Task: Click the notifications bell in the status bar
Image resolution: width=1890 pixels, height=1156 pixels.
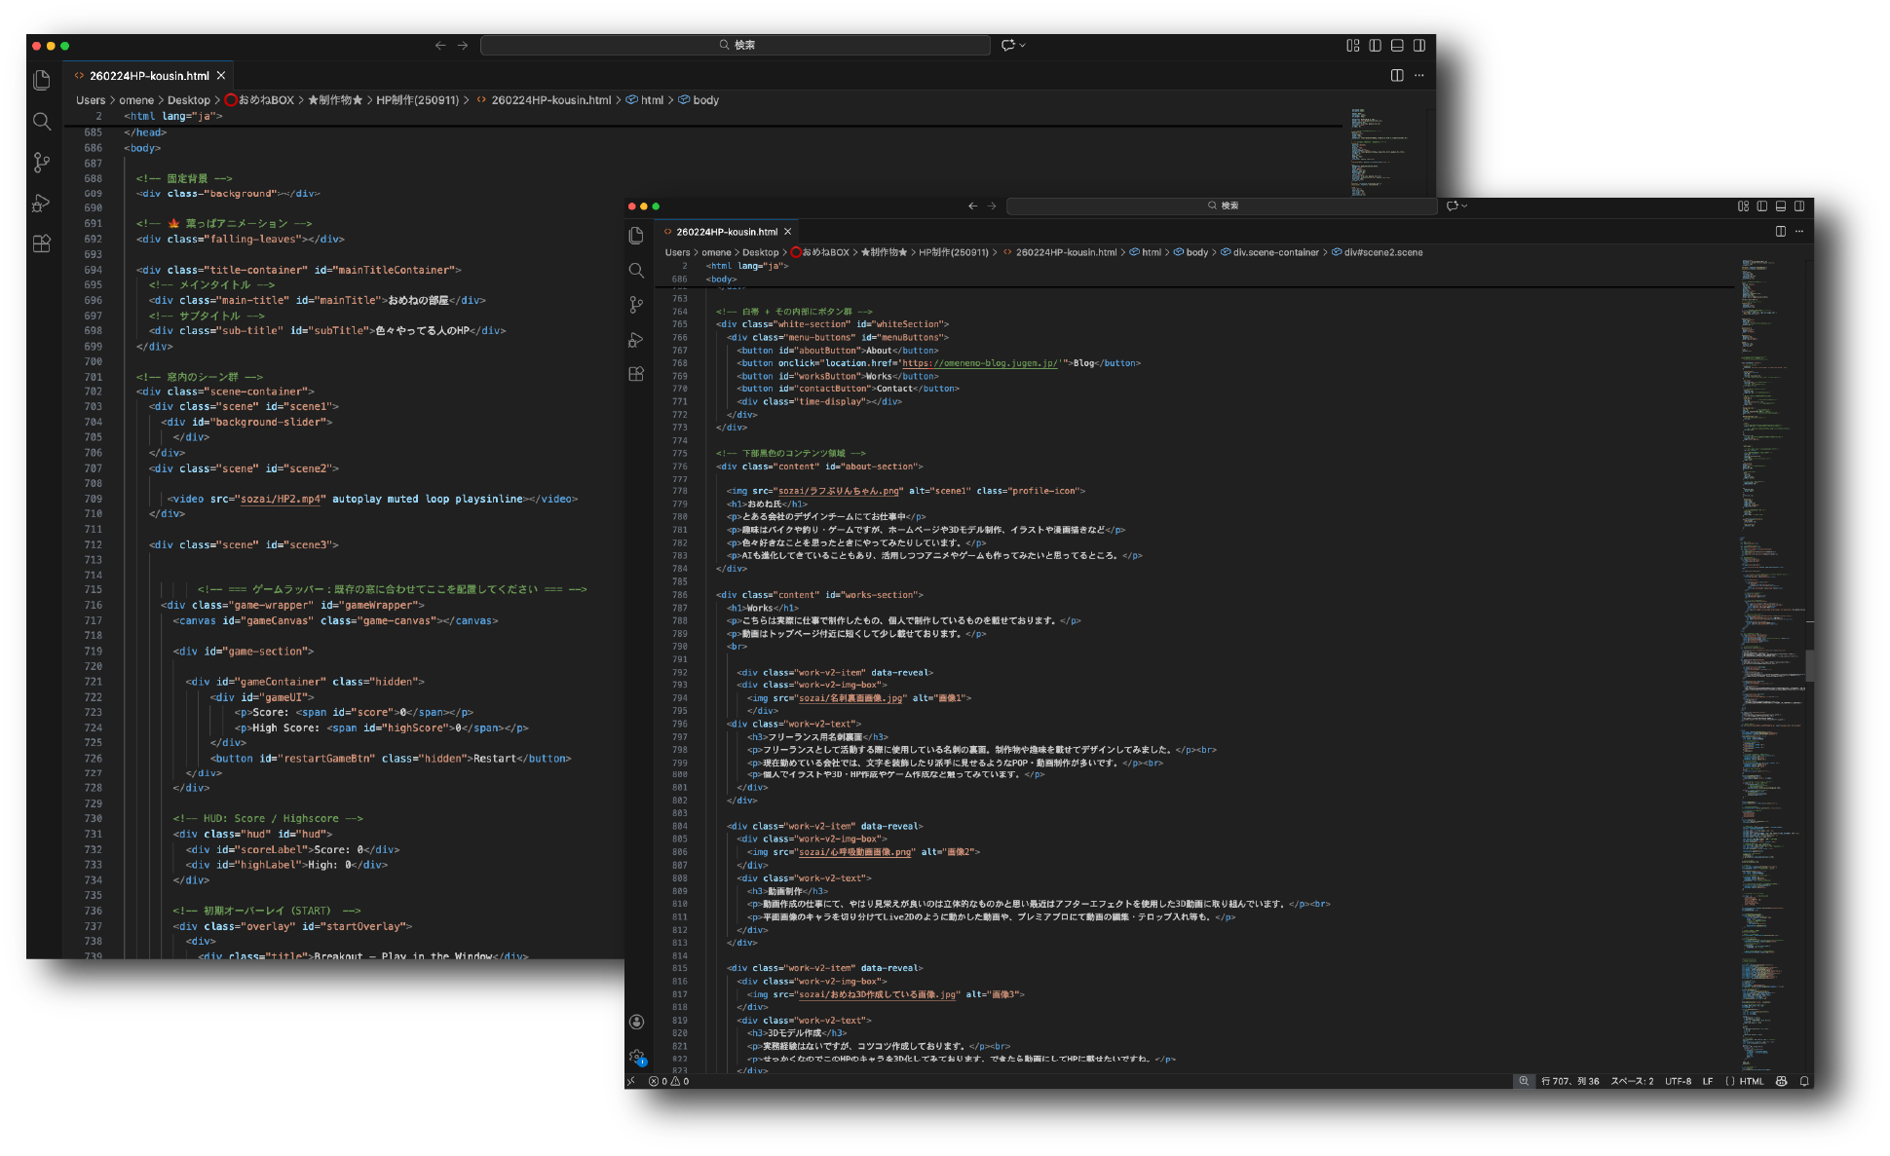Action: 1804,1081
